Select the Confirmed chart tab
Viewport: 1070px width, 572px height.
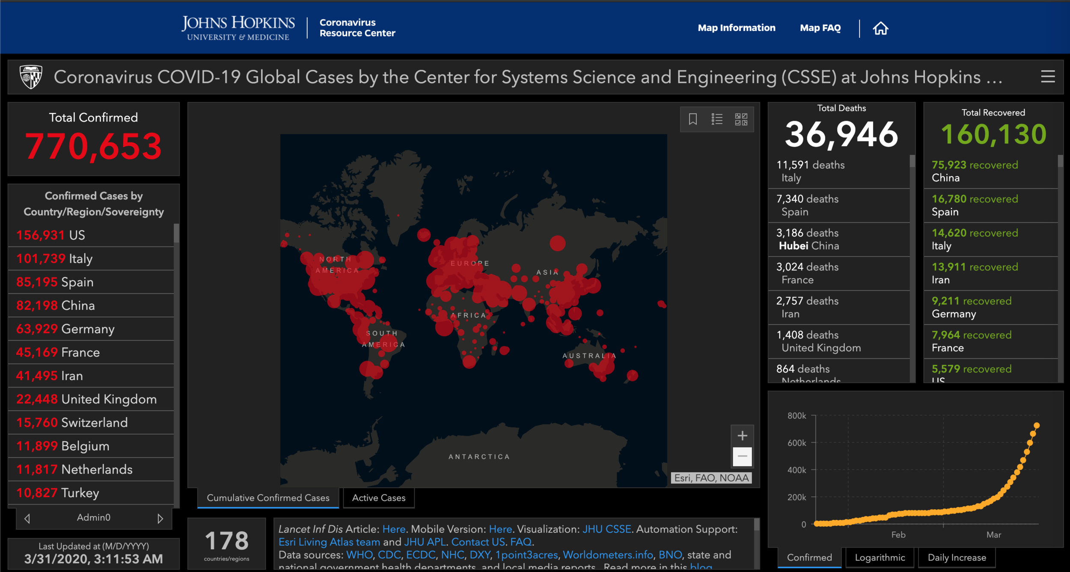(x=809, y=557)
